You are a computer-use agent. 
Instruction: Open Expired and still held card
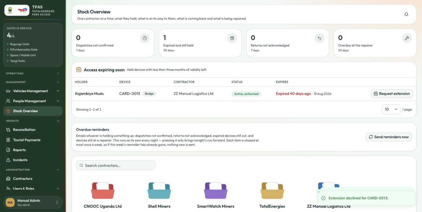click(x=200, y=43)
